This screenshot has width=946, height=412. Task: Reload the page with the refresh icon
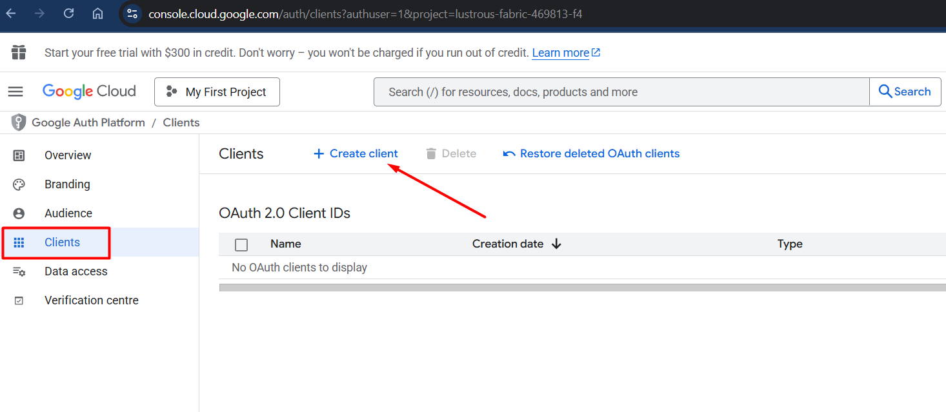69,14
